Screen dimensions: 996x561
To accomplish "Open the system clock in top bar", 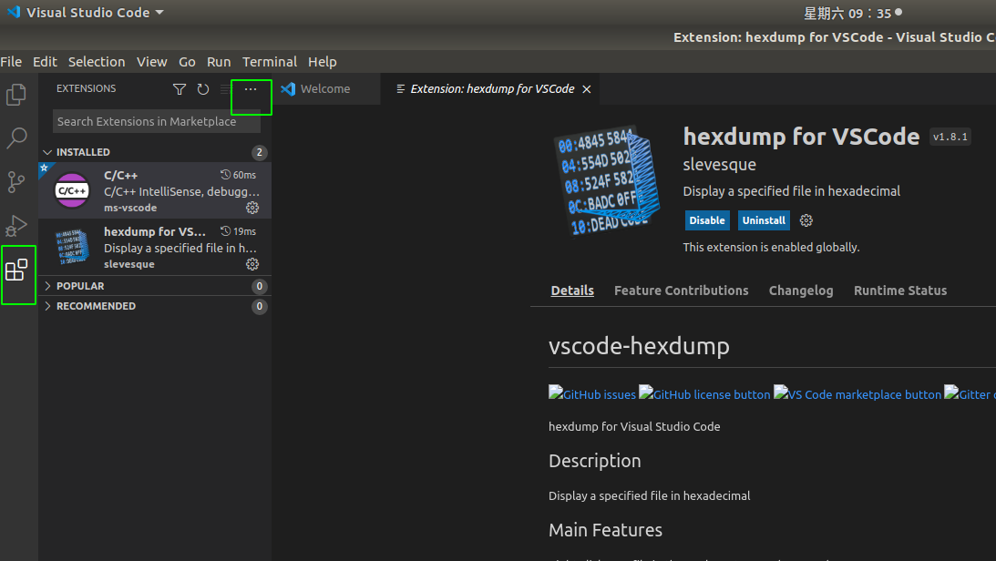I will (847, 13).
